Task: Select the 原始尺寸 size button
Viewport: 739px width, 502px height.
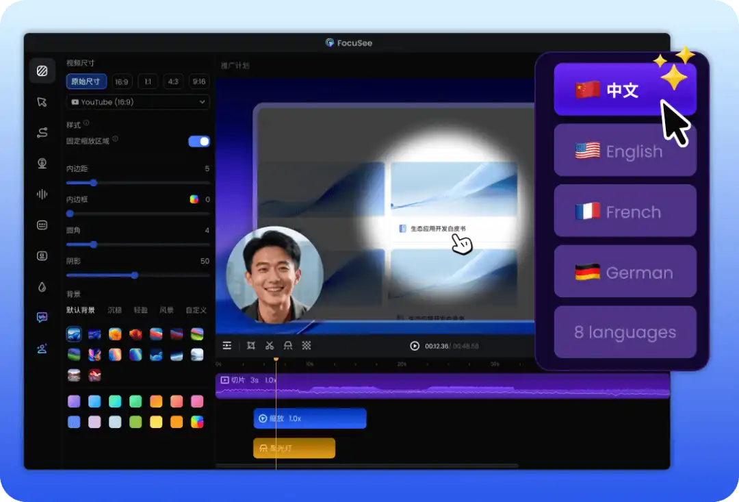Action: coord(86,81)
